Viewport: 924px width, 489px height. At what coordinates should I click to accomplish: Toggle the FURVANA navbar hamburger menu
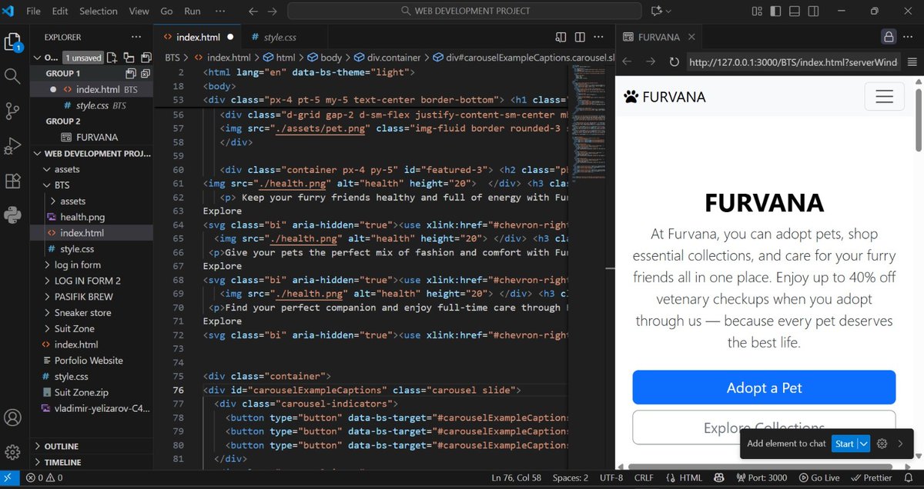[x=884, y=97]
